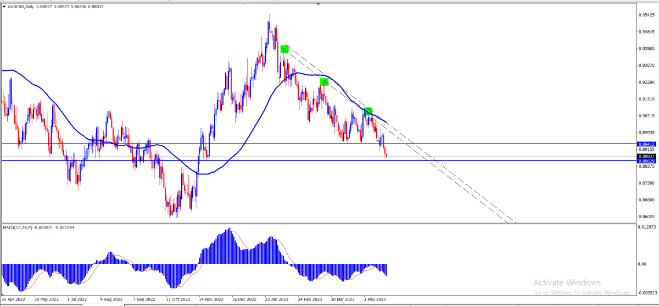Click the 0.87580 price axis label
This screenshot has height=306, width=659.
tap(645, 183)
